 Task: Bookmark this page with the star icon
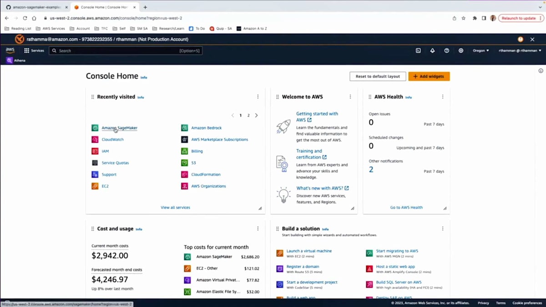click(464, 18)
